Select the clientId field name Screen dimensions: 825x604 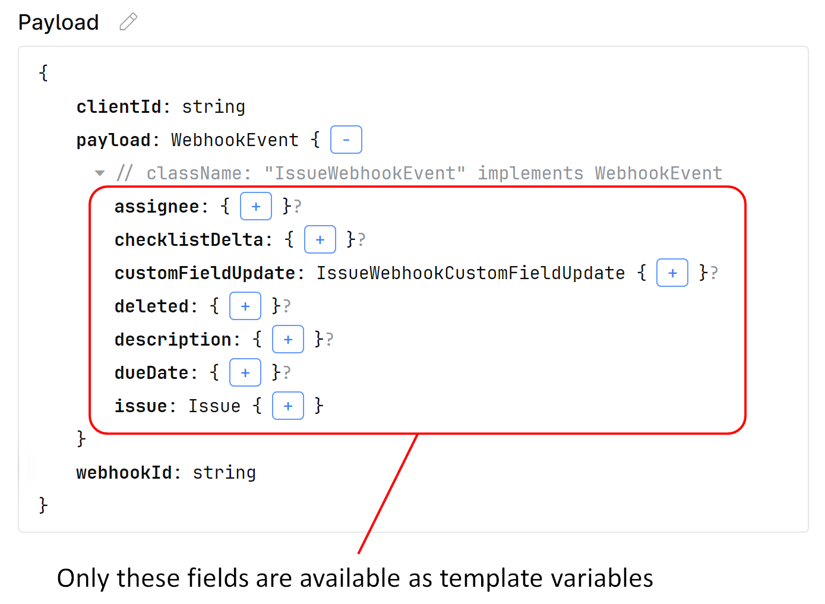119,107
